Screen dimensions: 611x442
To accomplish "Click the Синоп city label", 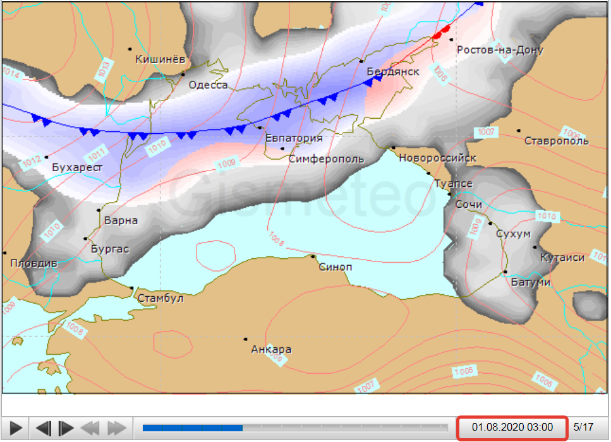I will click(335, 267).
